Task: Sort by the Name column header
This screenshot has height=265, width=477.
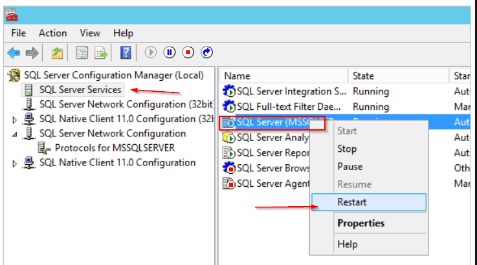Action: point(283,76)
